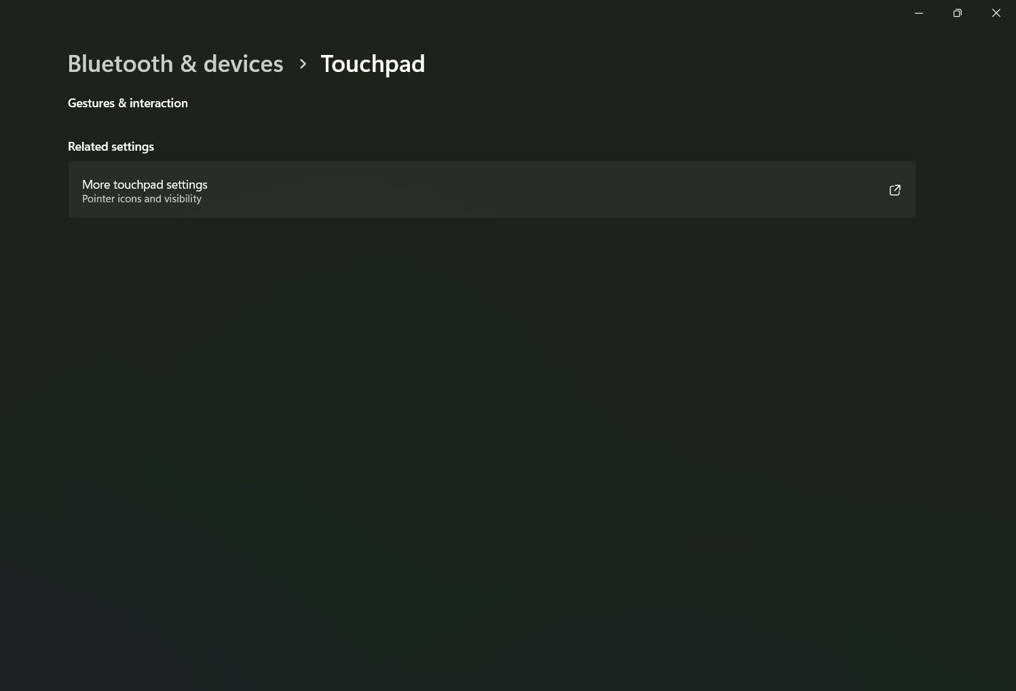Click the word visibility in the card subtitle

point(183,199)
